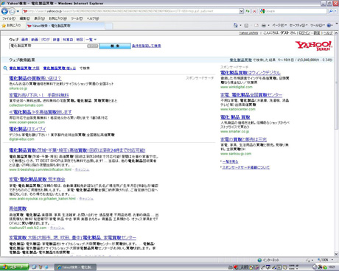The image size is (339, 271).
Task: Open the ファイル menu
Action: [x=9, y=18]
